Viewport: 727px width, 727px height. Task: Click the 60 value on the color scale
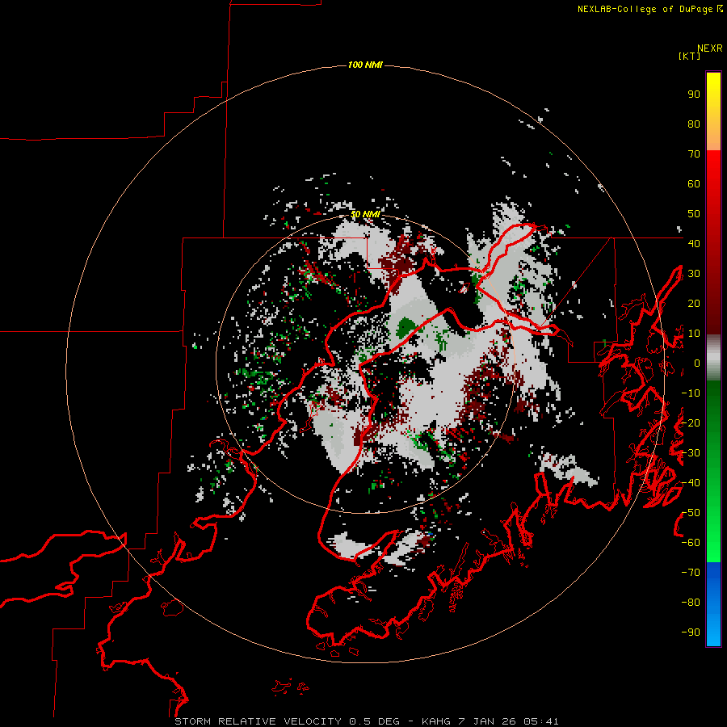click(x=694, y=184)
